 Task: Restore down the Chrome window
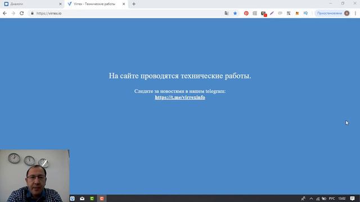tap(343, 3)
